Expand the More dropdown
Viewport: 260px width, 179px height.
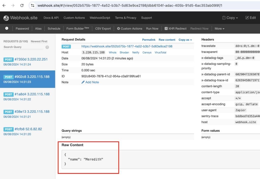pos(219,28)
